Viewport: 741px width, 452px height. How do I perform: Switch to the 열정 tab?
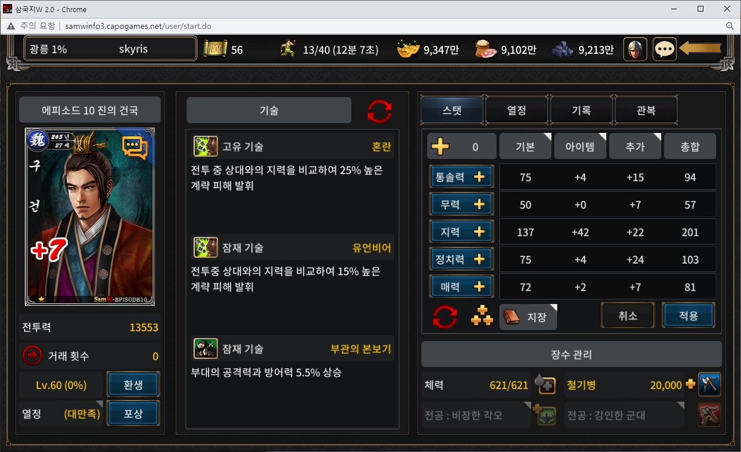517,110
